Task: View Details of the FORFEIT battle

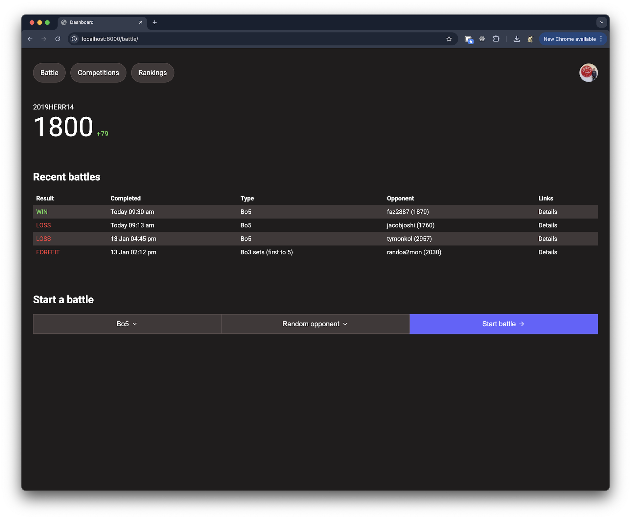Action: pyautogui.click(x=548, y=252)
